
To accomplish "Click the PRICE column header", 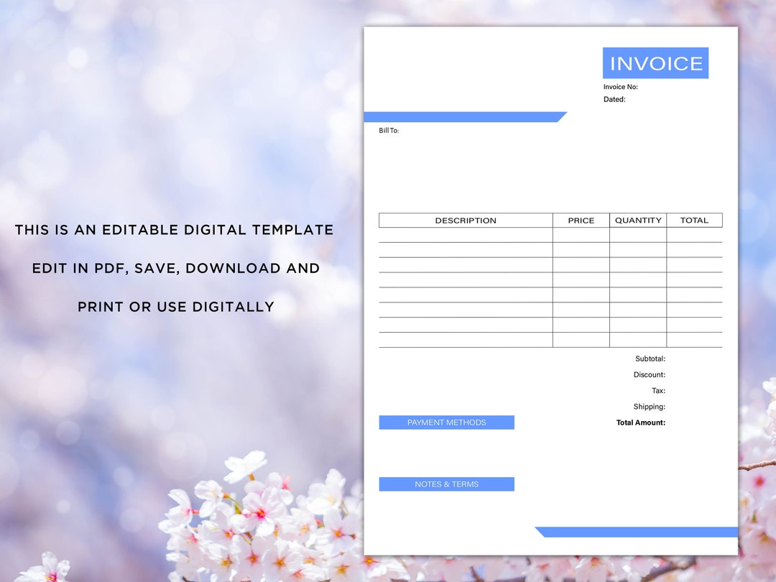I will point(581,221).
